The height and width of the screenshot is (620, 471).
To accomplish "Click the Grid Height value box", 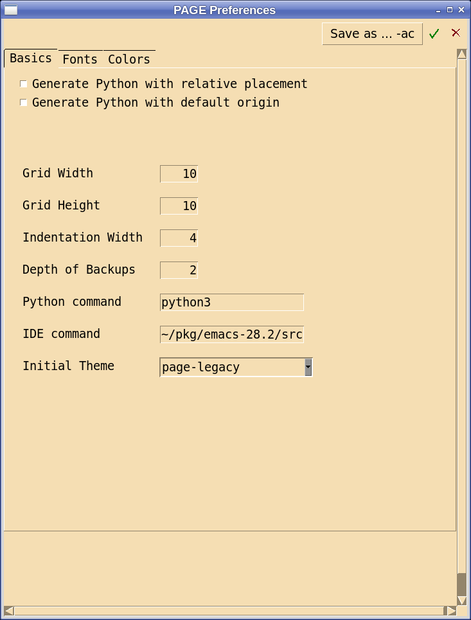I will click(178, 206).
